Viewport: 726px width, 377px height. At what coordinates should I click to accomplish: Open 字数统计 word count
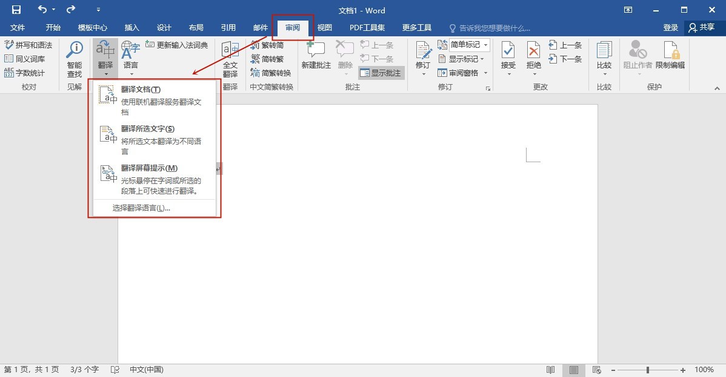click(29, 71)
